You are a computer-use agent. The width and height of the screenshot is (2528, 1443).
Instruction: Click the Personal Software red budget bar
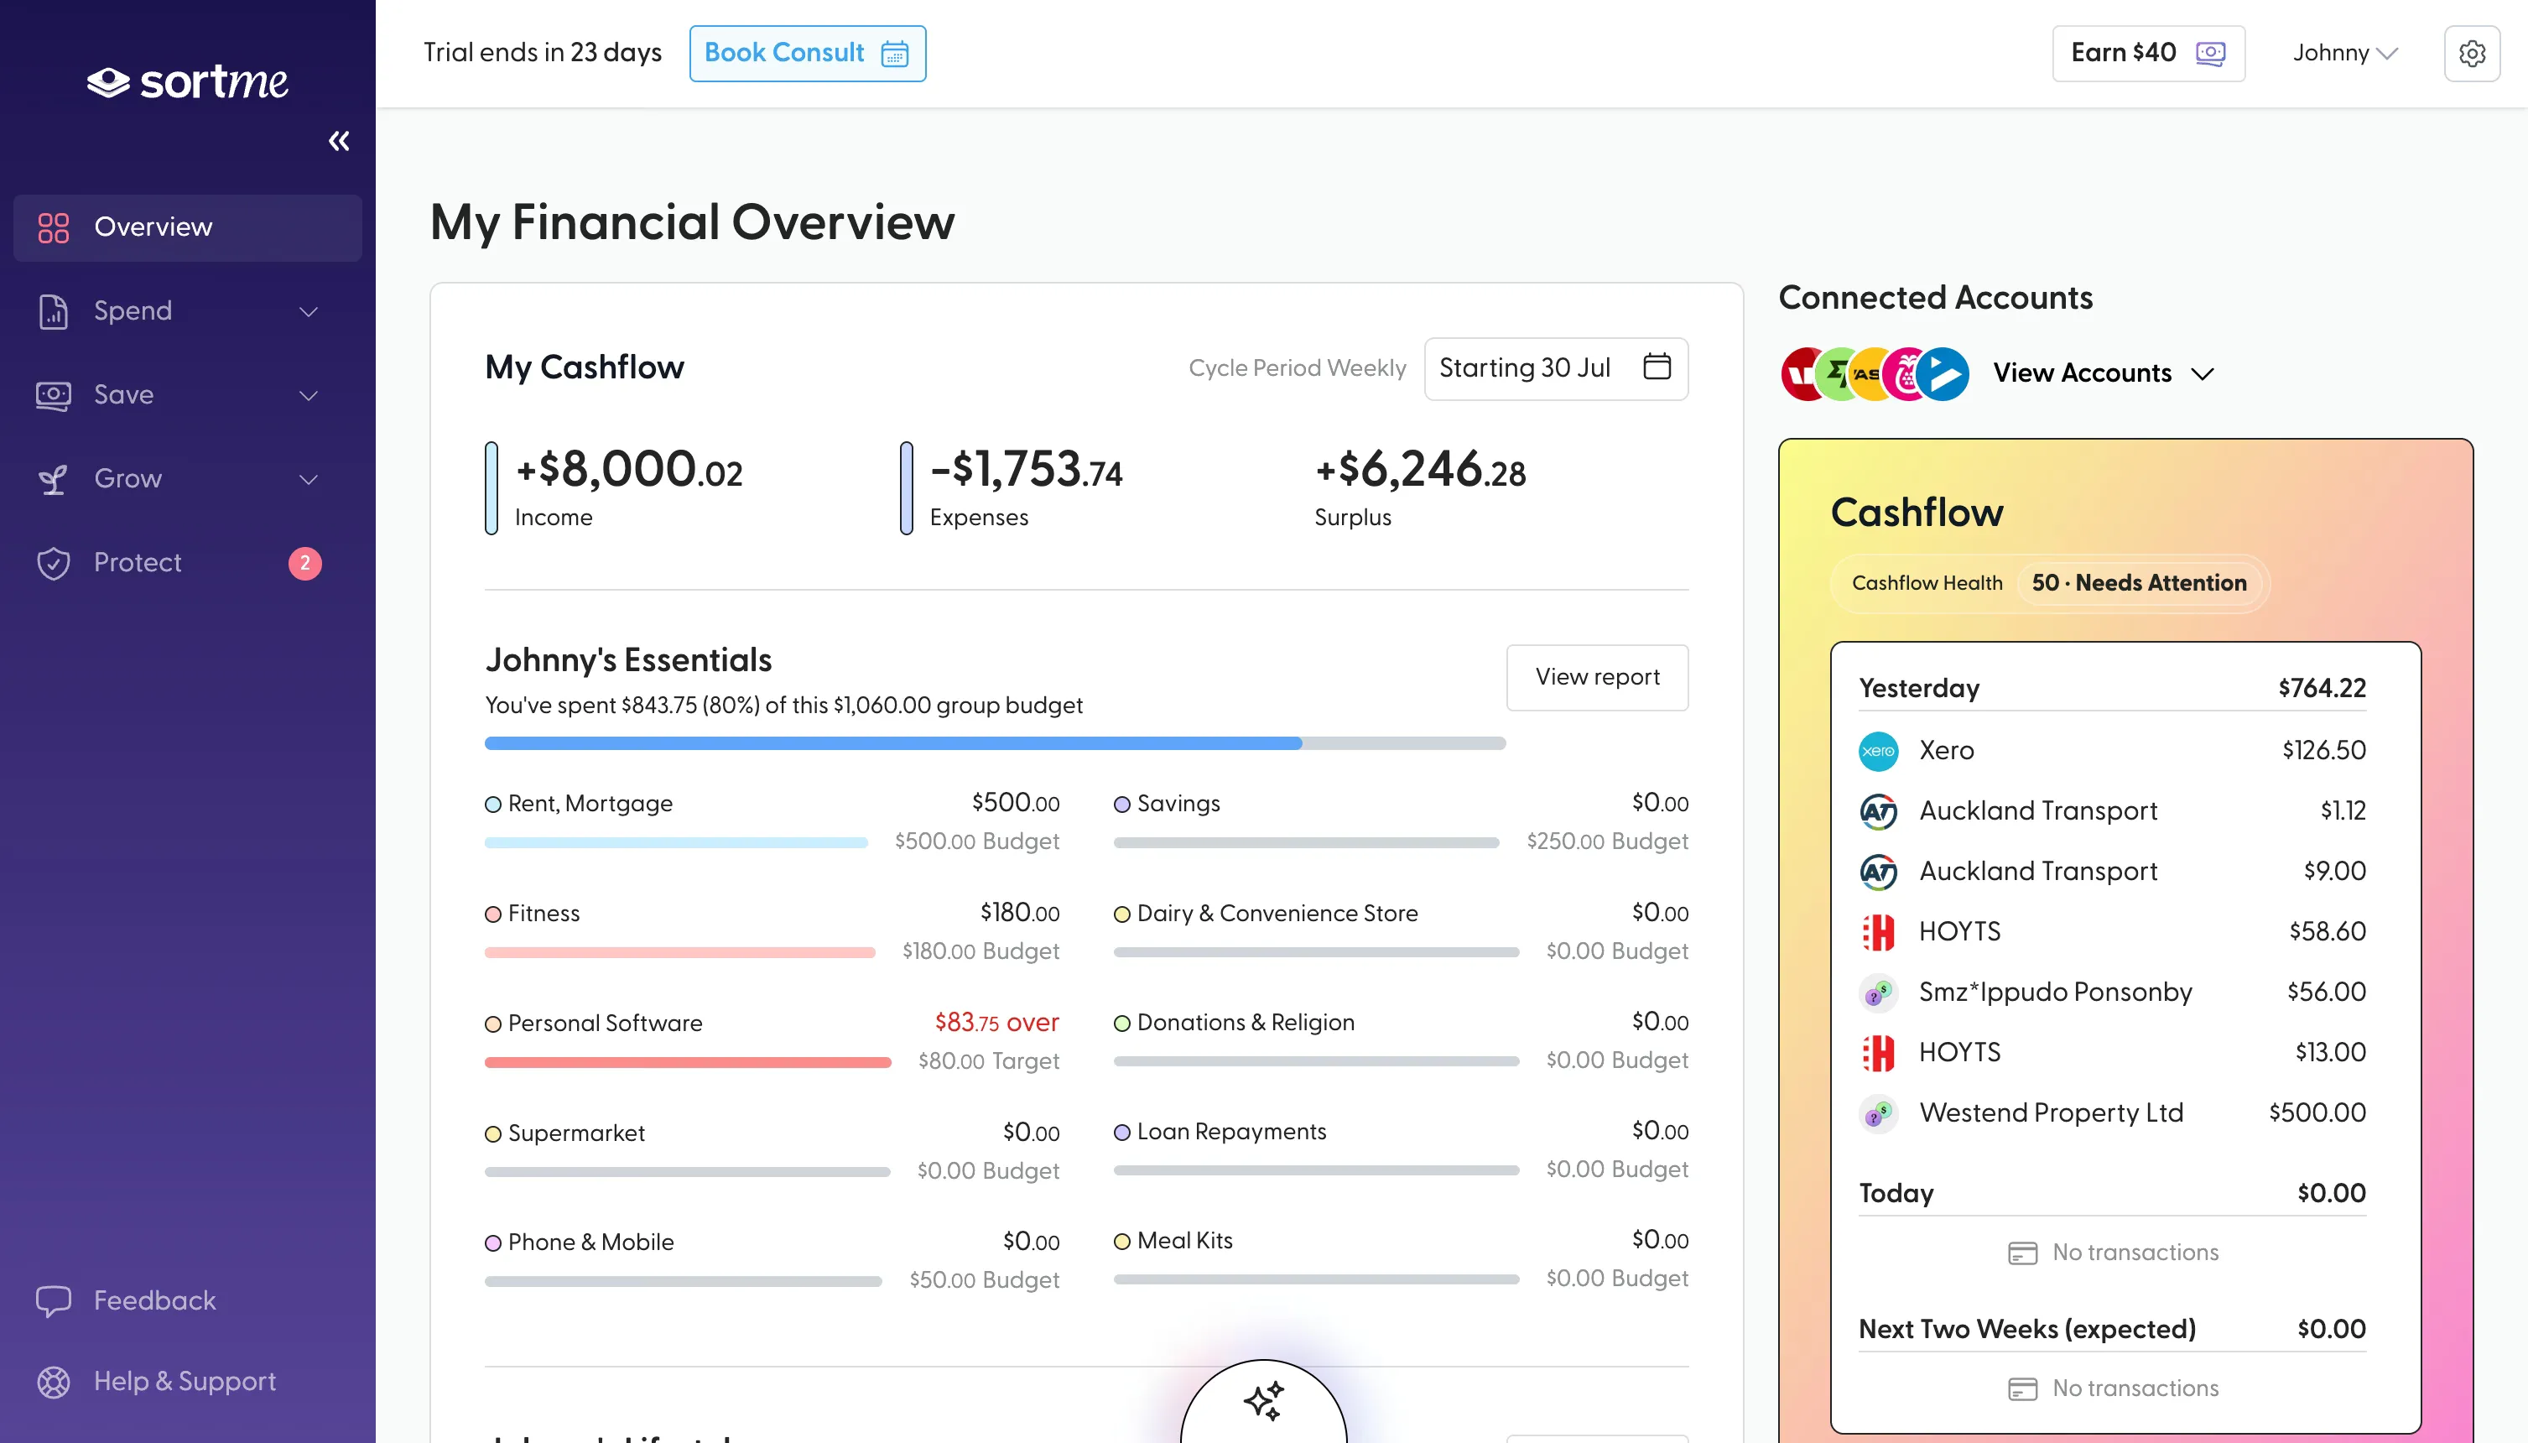pos(688,1062)
